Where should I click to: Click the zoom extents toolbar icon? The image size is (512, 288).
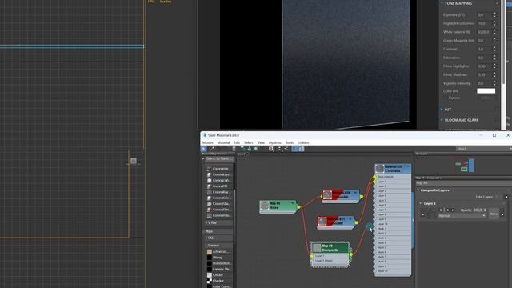[271, 149]
